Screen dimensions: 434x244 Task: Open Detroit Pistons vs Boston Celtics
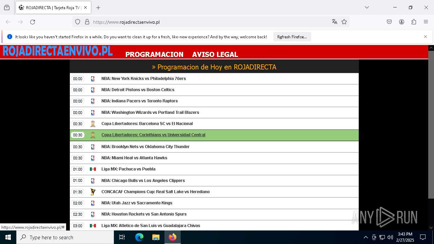tap(138, 90)
